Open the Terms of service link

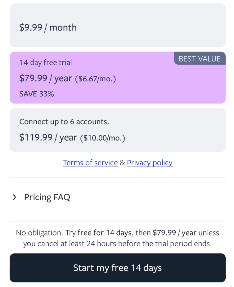(x=90, y=163)
